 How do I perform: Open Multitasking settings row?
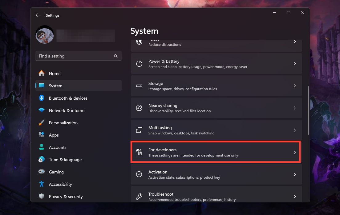click(216, 130)
